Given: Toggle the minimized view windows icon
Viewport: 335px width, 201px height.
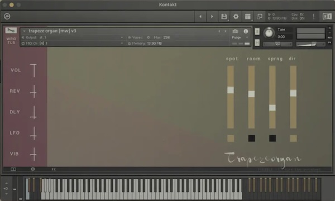Looking at the screenshot, I should [x=260, y=16].
